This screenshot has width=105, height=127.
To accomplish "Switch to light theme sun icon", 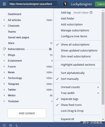I will [x=4, y=125].
